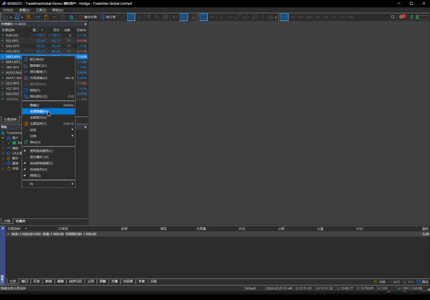Expand the 设定 submenu

[48, 130]
